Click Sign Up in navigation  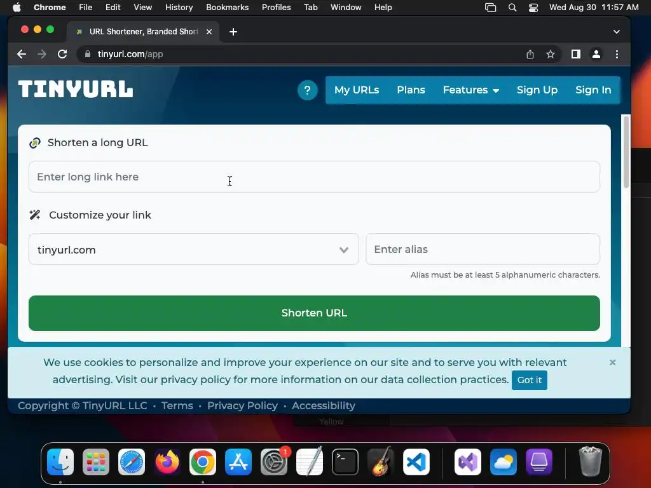[537, 90]
